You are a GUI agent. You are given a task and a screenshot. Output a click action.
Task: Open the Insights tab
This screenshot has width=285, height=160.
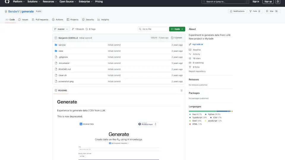pos(103,20)
